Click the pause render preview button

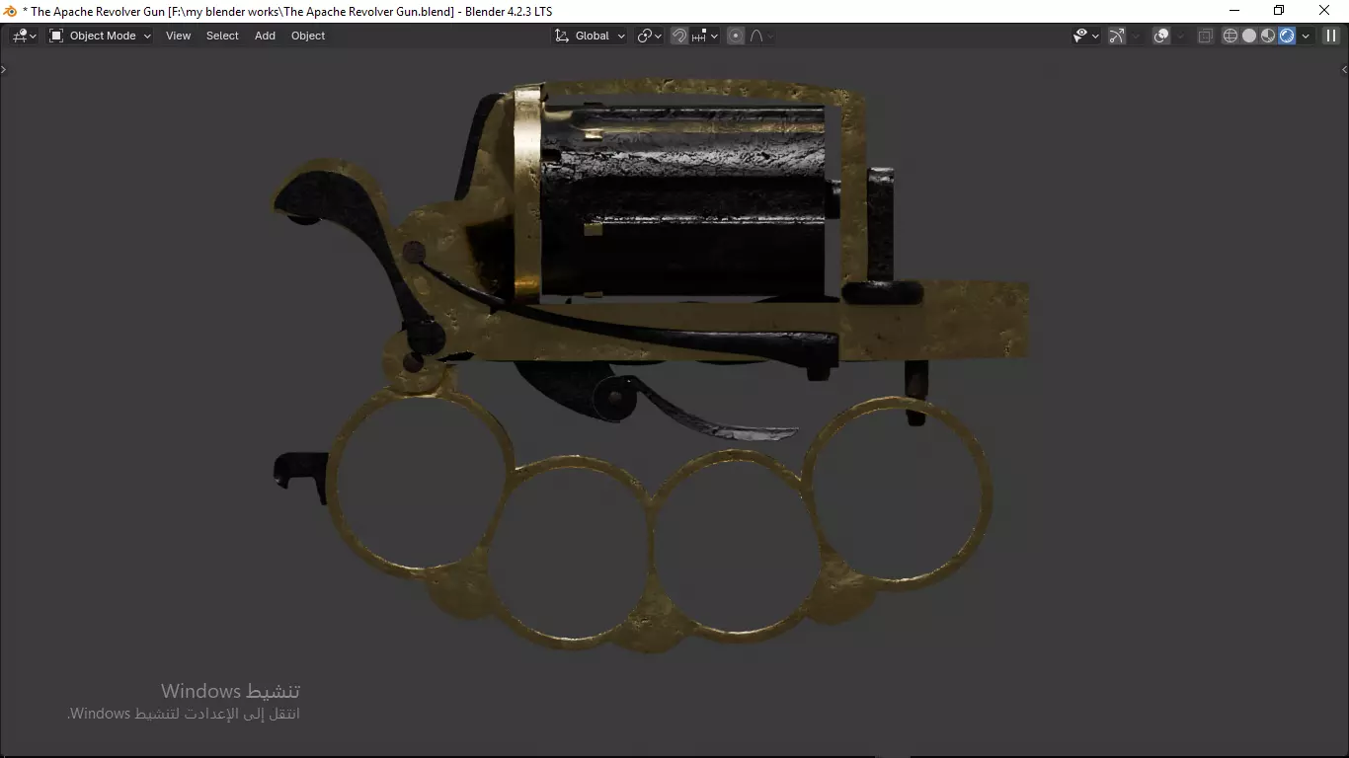[1331, 36]
